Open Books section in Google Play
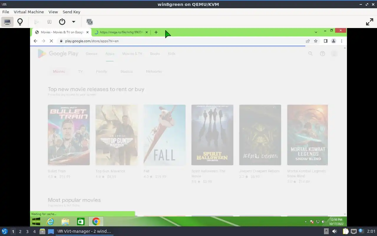Screen dimensions: 377x236 pos(155,54)
